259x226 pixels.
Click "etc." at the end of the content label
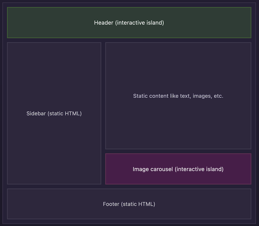(x=219, y=96)
